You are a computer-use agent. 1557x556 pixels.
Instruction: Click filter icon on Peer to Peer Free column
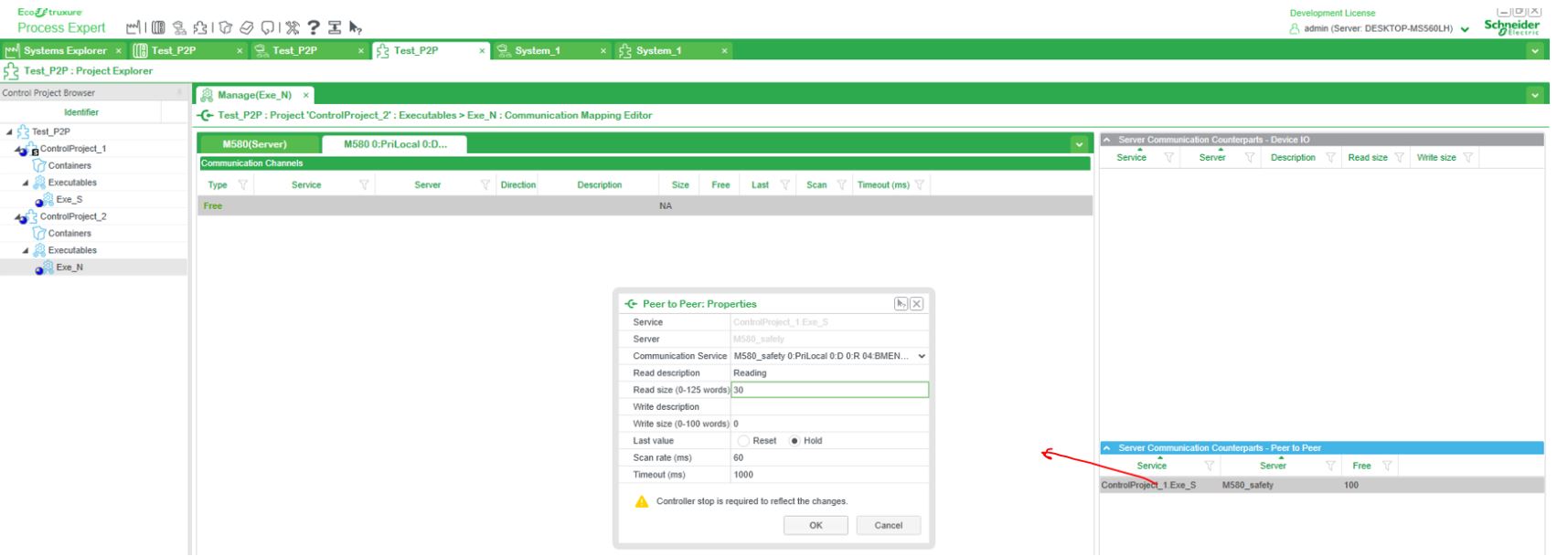pyautogui.click(x=1387, y=466)
